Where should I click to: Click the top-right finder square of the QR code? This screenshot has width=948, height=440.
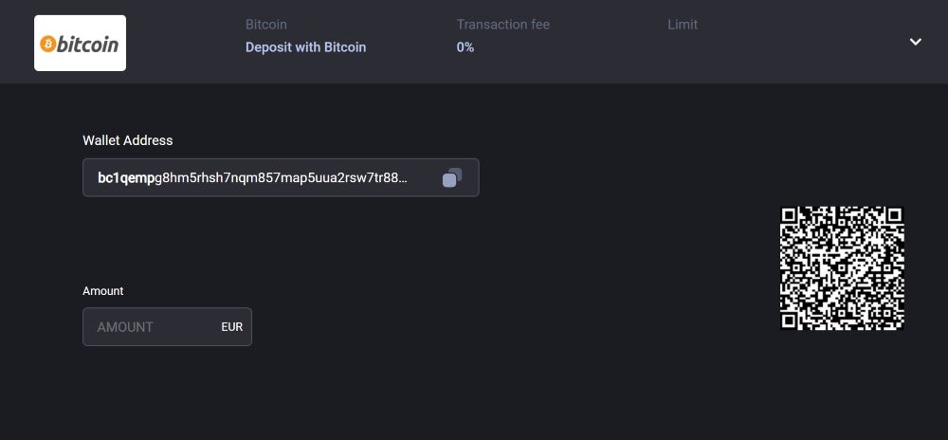point(895,215)
